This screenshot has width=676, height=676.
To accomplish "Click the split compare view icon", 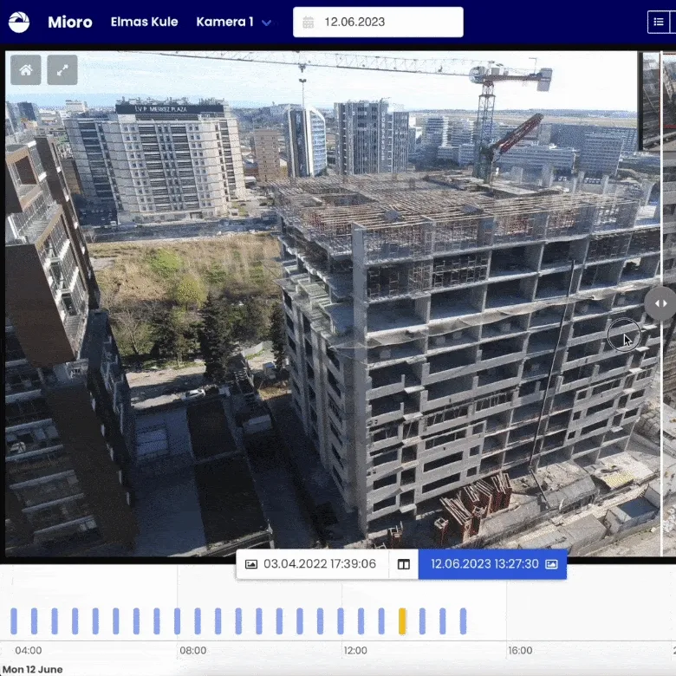I will point(403,564).
